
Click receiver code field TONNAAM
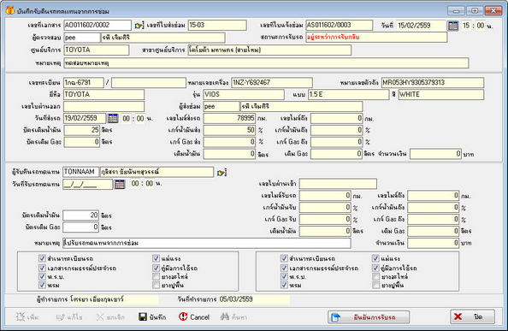[x=80, y=172]
